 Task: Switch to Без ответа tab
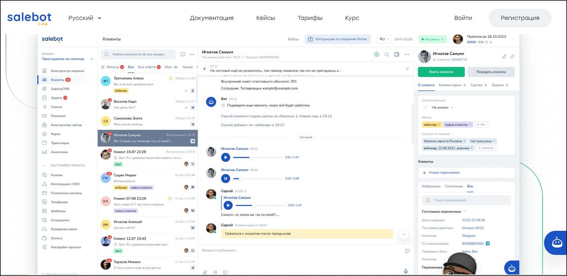(149, 67)
